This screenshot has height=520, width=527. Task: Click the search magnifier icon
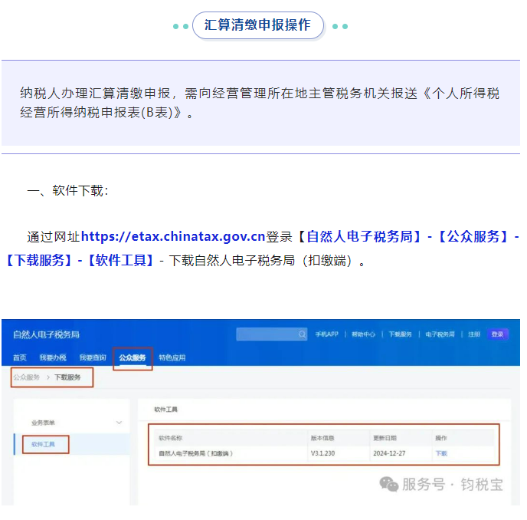(302, 334)
